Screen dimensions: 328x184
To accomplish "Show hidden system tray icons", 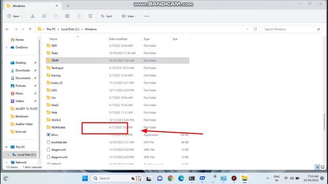I will click(x=268, y=178).
